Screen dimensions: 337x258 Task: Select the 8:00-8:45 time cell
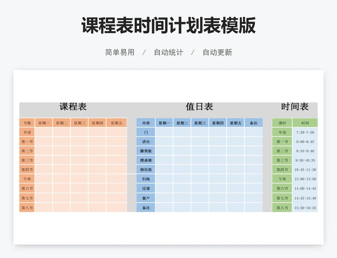(305, 141)
